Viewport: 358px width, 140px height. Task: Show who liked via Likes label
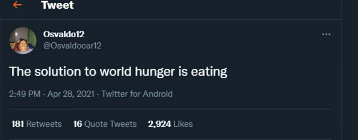pyautogui.click(x=183, y=124)
